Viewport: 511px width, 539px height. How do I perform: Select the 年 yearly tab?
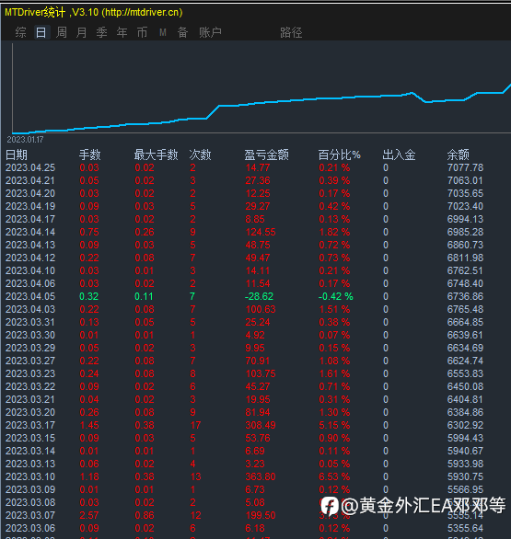click(122, 33)
